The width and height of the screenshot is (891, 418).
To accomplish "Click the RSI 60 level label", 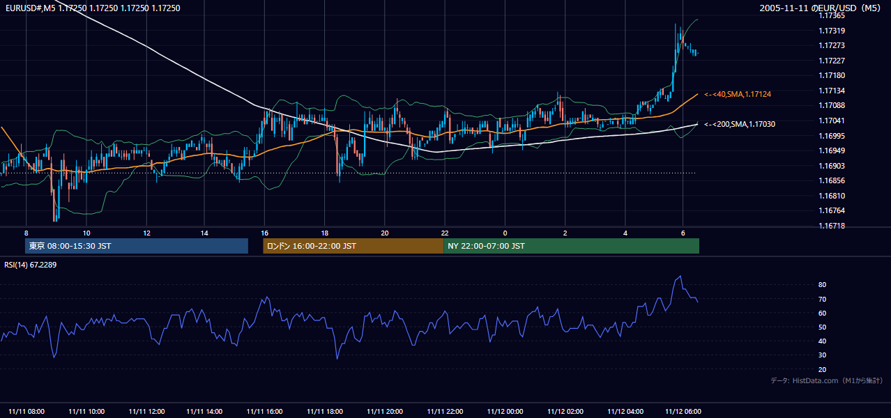I will [x=822, y=313].
